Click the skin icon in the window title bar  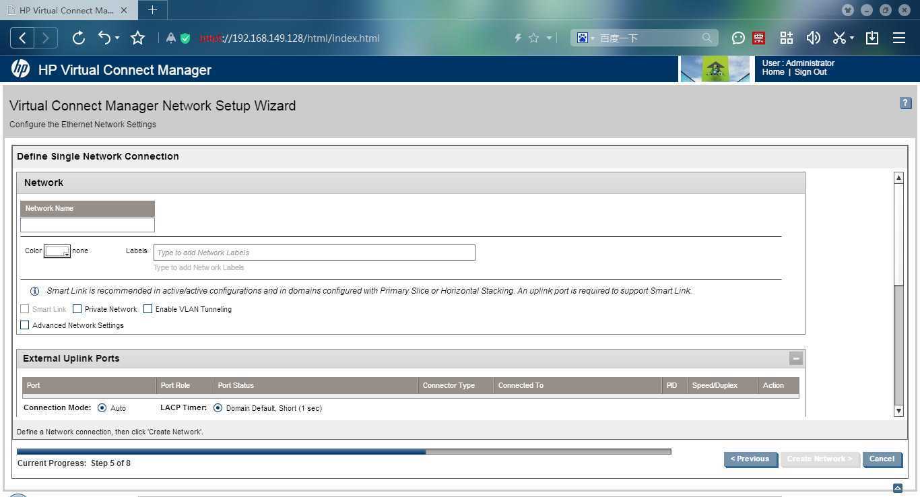click(x=848, y=10)
